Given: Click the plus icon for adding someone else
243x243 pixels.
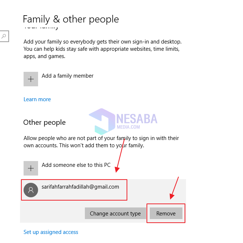Looking at the screenshot, I should (31, 168).
